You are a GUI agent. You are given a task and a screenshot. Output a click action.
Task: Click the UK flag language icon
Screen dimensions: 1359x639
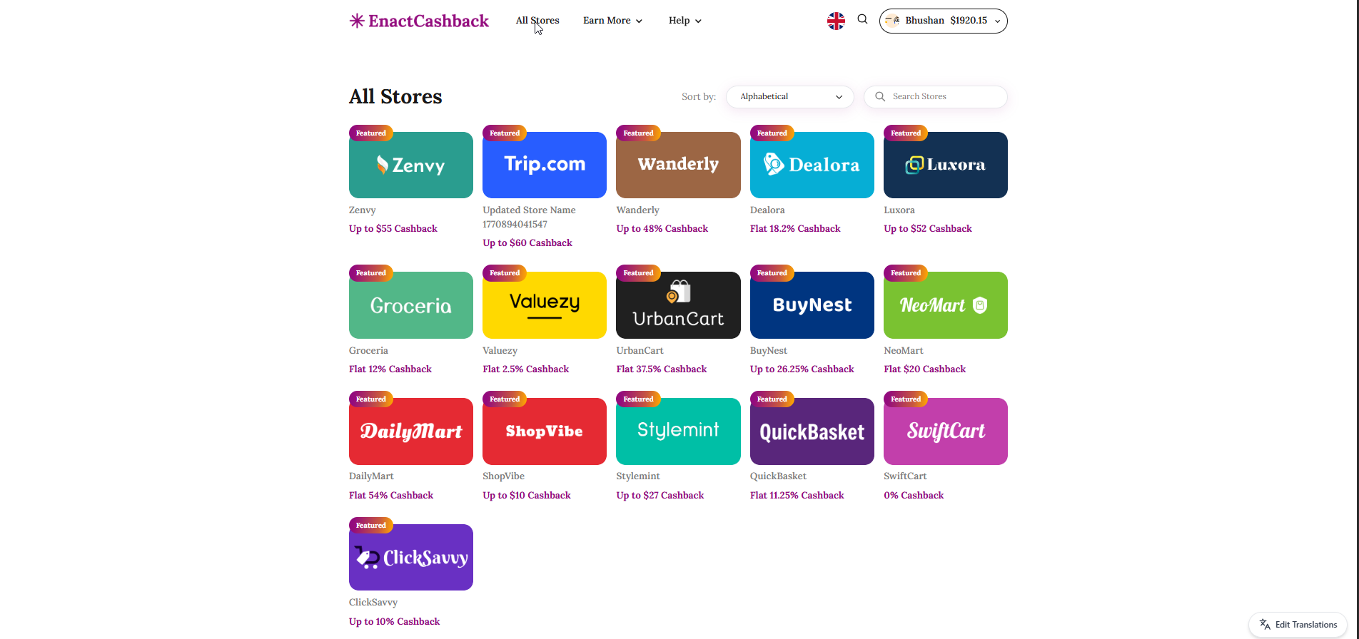coord(836,21)
